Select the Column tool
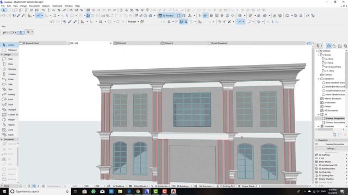Screen dimensions: 348x195 9,74
